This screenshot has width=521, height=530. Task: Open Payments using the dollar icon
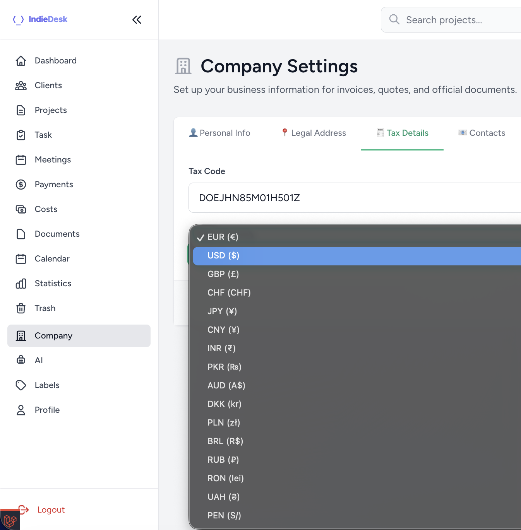click(21, 185)
